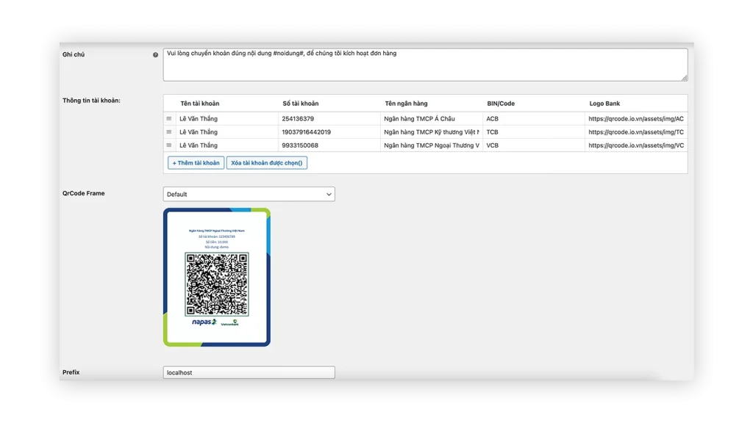Select the Ngân hàng TMCP Á Châu bank name cell
The width and height of the screenshot is (753, 423).
[431, 119]
